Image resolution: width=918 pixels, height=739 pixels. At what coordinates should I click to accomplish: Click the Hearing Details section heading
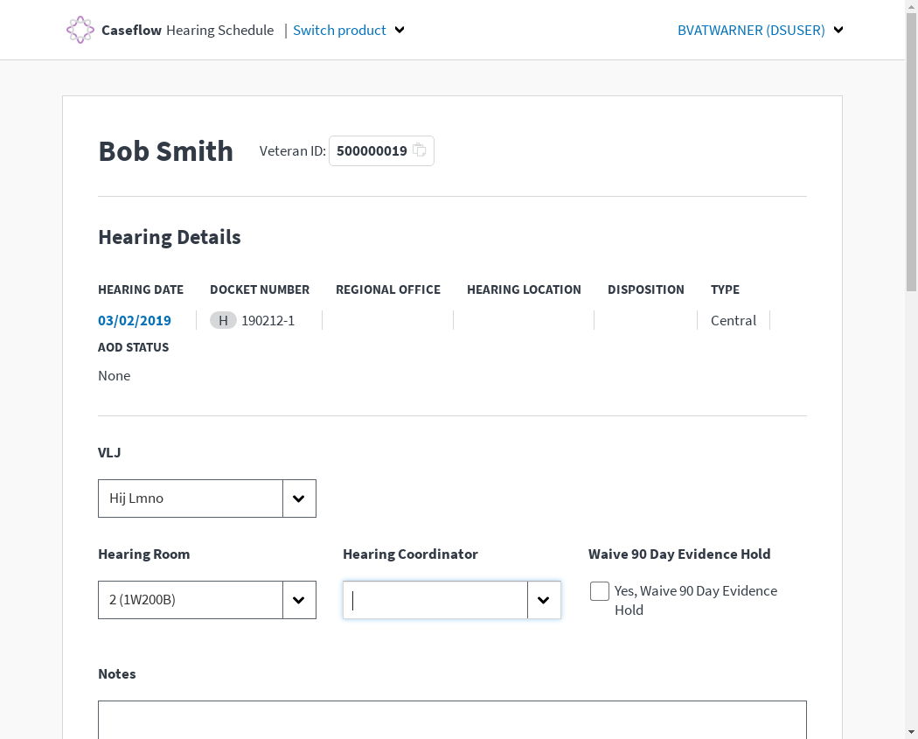click(170, 237)
